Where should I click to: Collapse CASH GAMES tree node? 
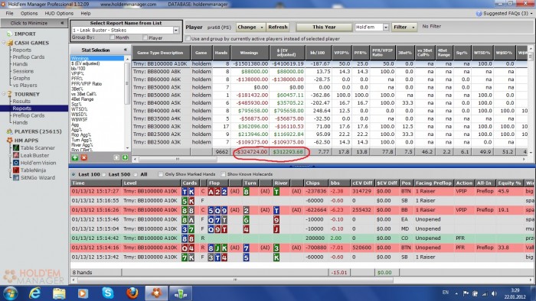(x=4, y=43)
